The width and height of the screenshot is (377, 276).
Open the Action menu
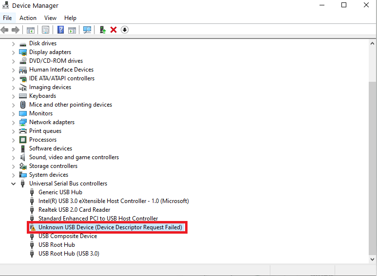click(28, 18)
